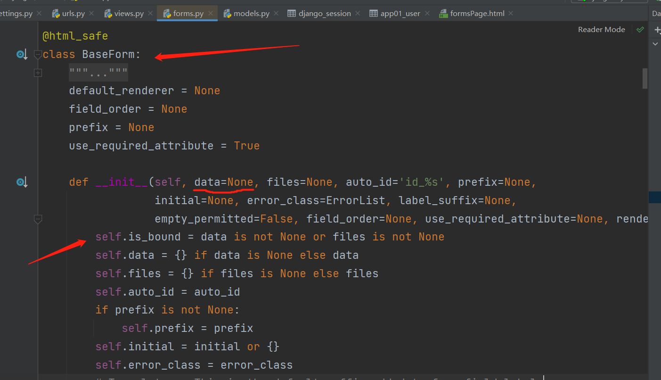Collapse the __init__ method fold marker

pyautogui.click(x=38, y=219)
